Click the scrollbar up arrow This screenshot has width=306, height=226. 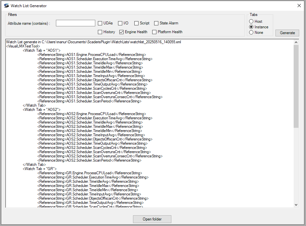point(296,42)
